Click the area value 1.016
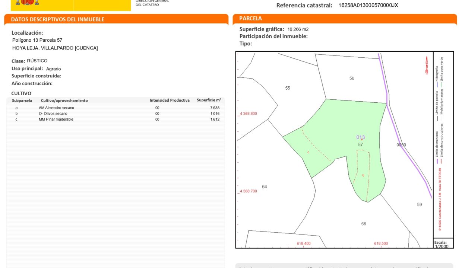Viewport: 462px width, 268px height. tap(215, 114)
